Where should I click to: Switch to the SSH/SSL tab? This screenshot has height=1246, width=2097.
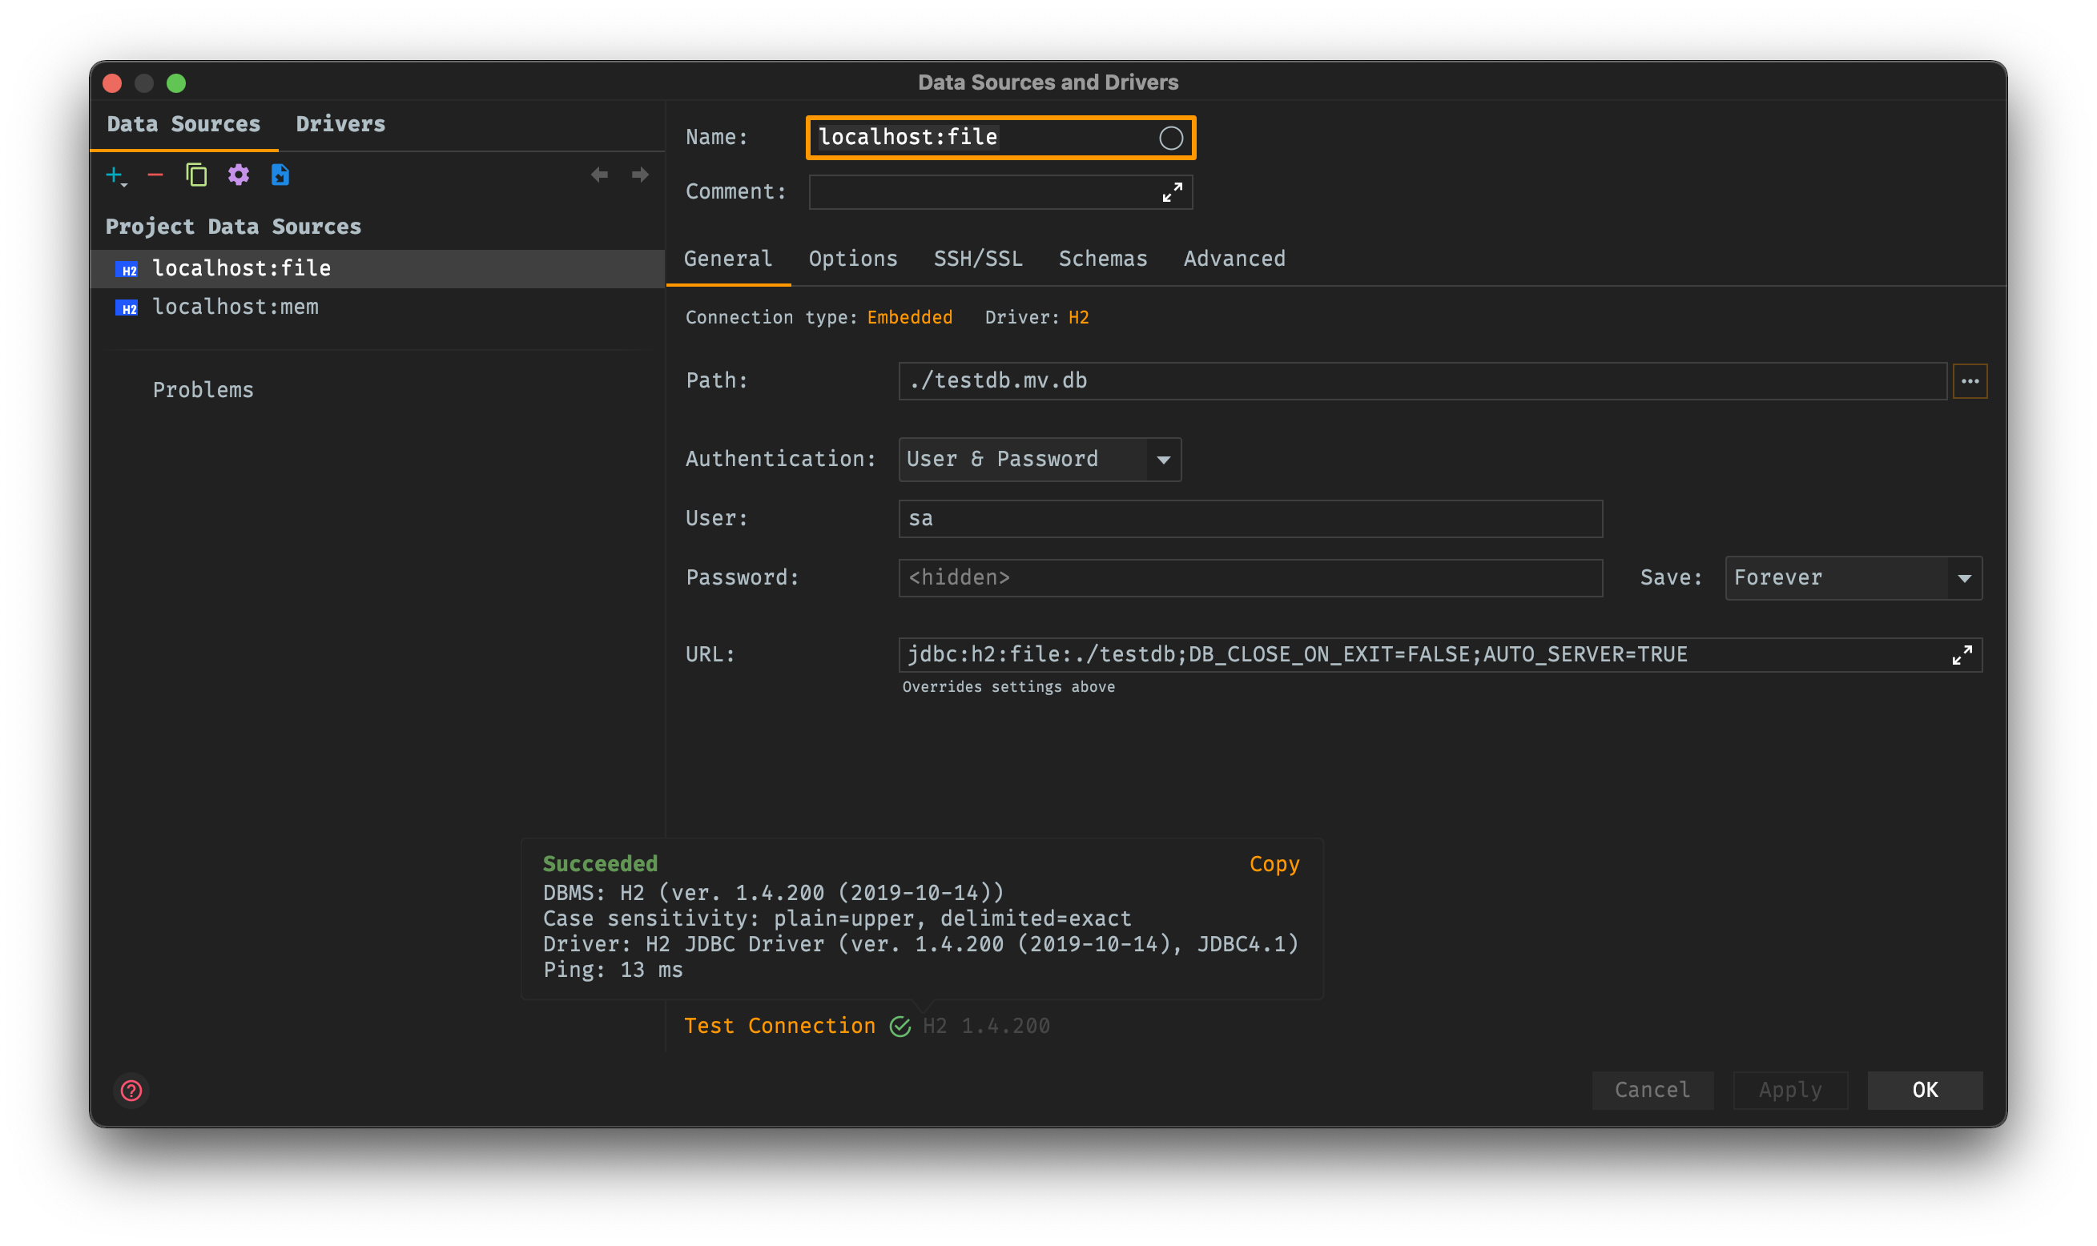(x=977, y=259)
